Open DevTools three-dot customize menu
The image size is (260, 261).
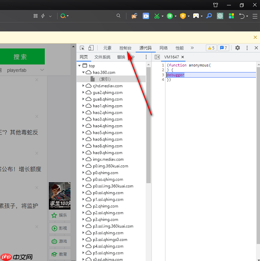[247, 48]
